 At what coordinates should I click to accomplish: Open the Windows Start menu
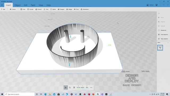tap(2, 94)
